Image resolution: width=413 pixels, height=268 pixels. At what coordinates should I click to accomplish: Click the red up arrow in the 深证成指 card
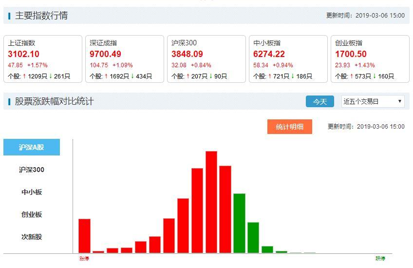[x=106, y=77]
